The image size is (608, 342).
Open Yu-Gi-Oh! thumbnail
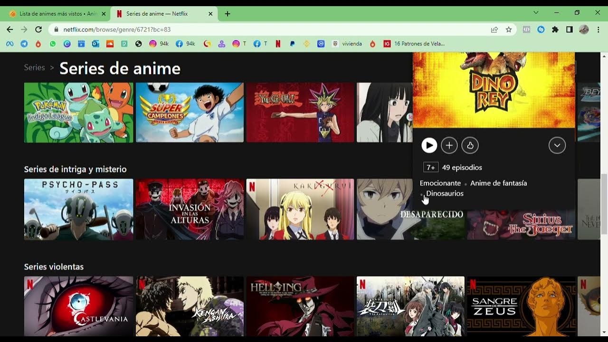[300, 113]
